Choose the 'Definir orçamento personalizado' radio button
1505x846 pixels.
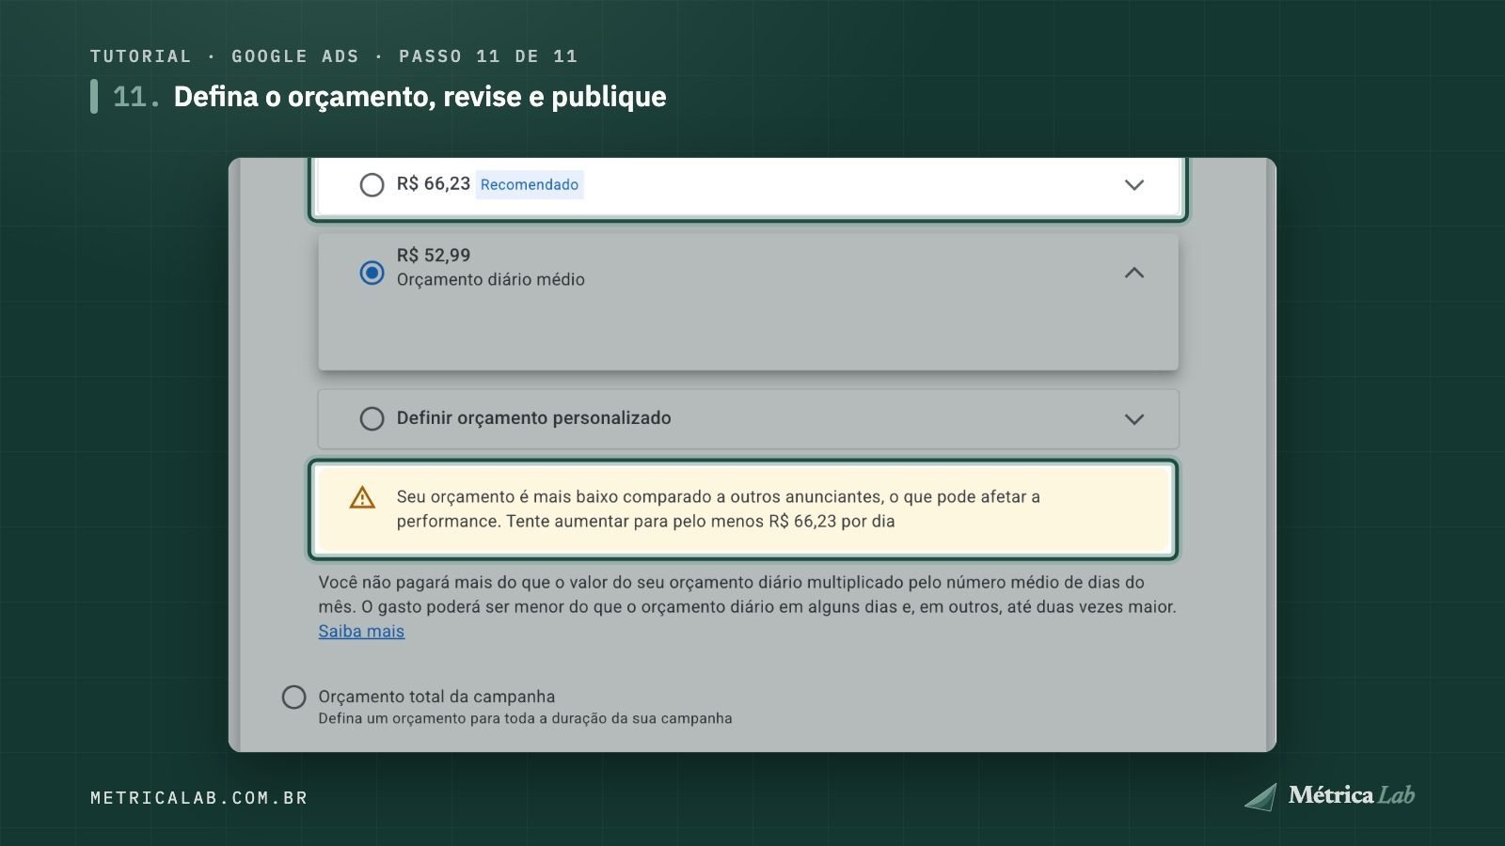click(x=372, y=418)
